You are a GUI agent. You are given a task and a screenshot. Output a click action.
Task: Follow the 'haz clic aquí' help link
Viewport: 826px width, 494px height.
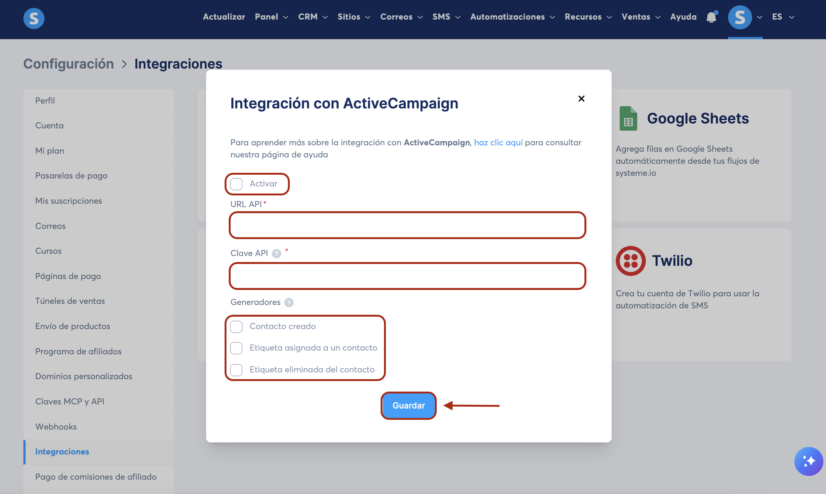(x=498, y=143)
